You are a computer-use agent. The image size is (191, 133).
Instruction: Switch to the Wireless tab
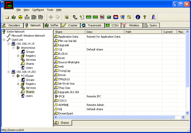[132, 25]
